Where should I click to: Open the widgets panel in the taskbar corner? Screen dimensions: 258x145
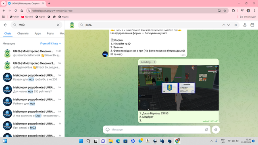(x=5, y=141)
